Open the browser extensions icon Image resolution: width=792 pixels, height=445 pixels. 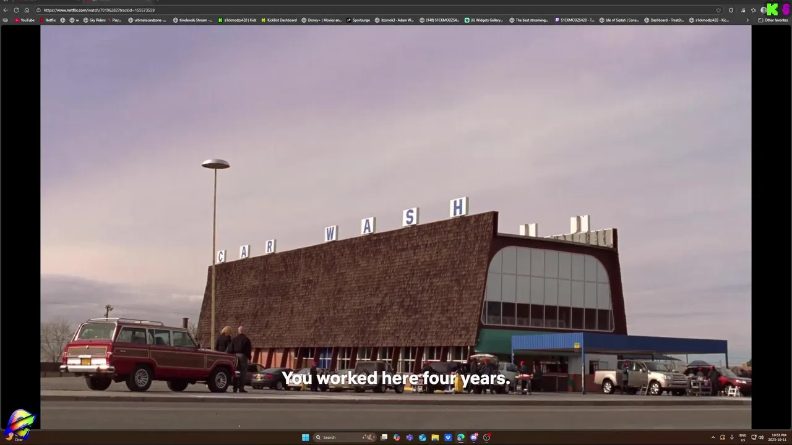coord(731,10)
